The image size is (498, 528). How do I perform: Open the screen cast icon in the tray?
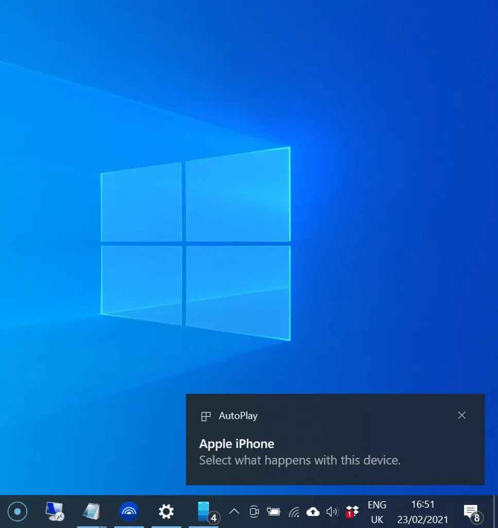pyautogui.click(x=254, y=511)
